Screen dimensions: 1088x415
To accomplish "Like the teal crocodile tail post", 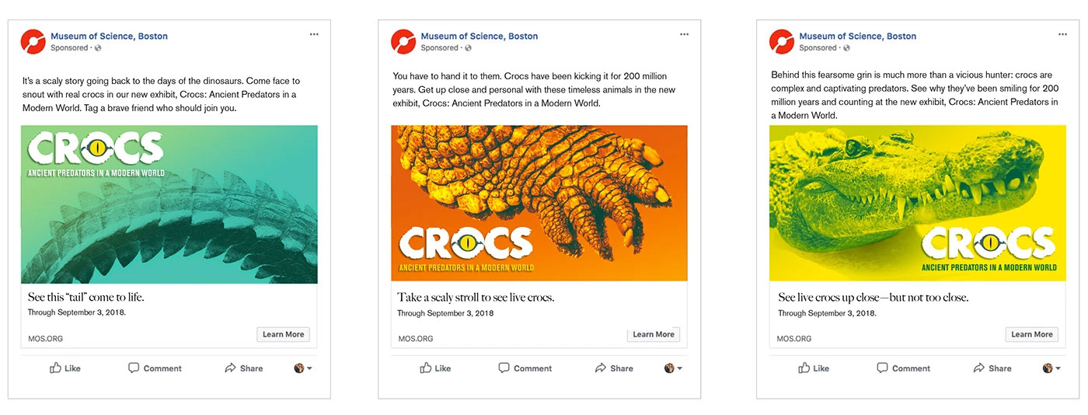I will pyautogui.click(x=65, y=368).
